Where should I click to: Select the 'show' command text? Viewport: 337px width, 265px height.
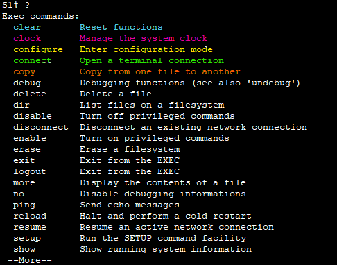click(24, 249)
